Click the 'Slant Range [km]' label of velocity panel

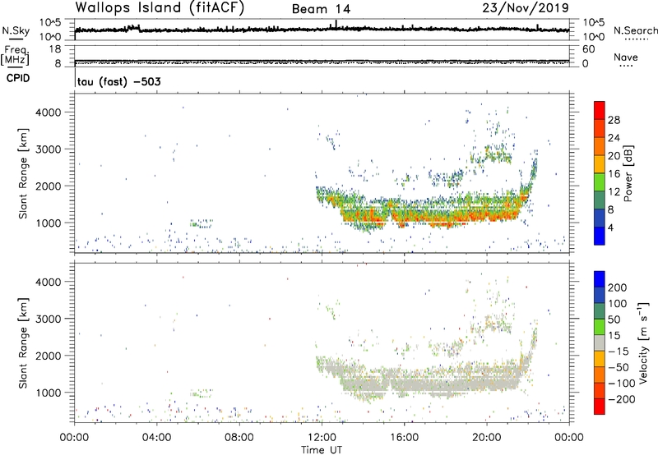[x=23, y=342]
